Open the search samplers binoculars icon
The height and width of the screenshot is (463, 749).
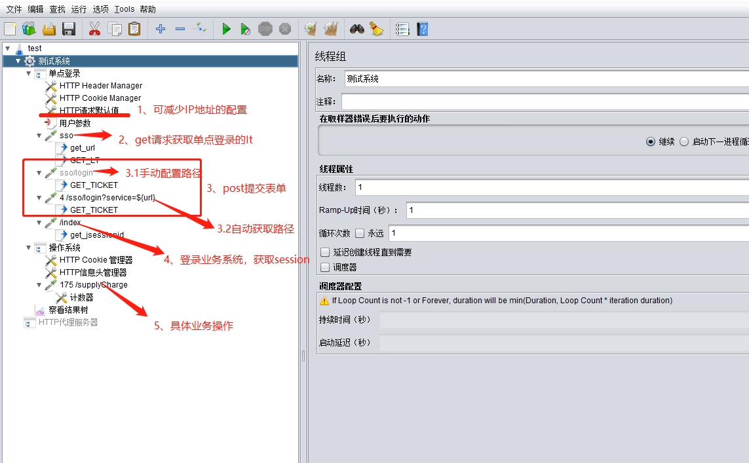tap(356, 28)
